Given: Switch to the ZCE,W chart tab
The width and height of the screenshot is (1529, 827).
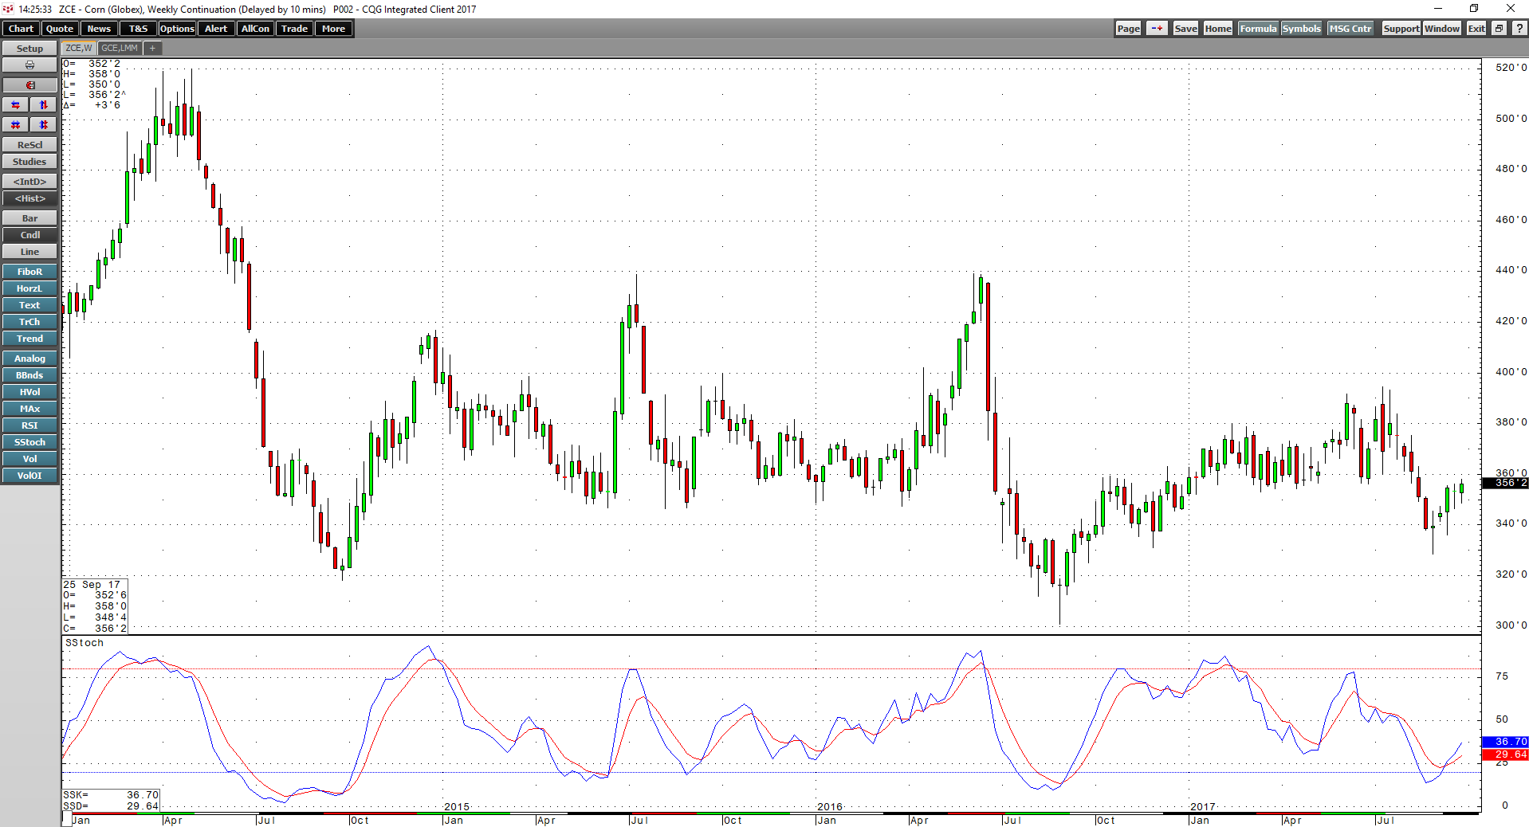Looking at the screenshot, I should tap(79, 49).
